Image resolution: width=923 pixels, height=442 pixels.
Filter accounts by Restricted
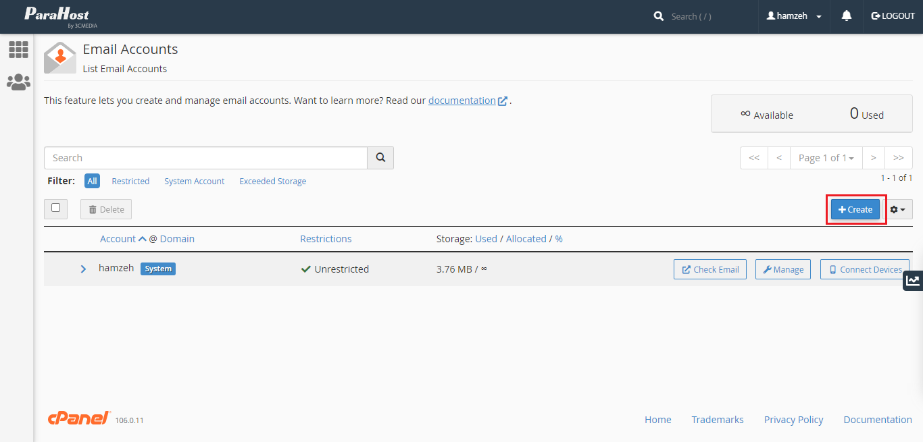point(130,181)
